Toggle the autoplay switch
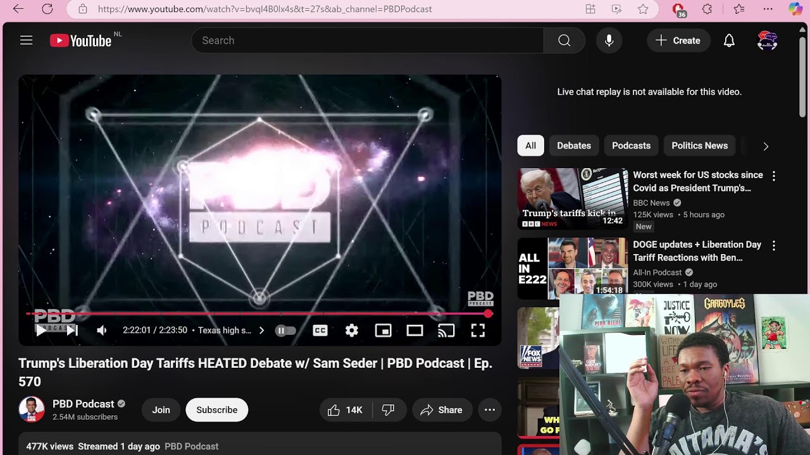 285,331
